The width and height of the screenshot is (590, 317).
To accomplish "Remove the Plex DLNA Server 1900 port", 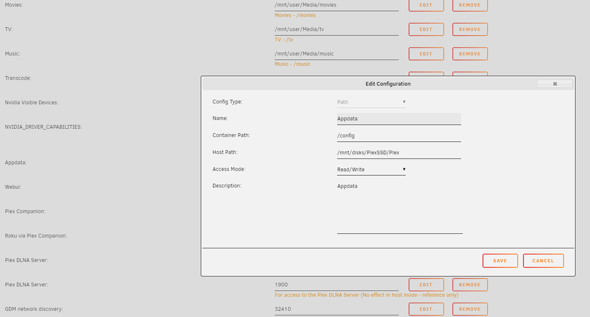I will [470, 285].
